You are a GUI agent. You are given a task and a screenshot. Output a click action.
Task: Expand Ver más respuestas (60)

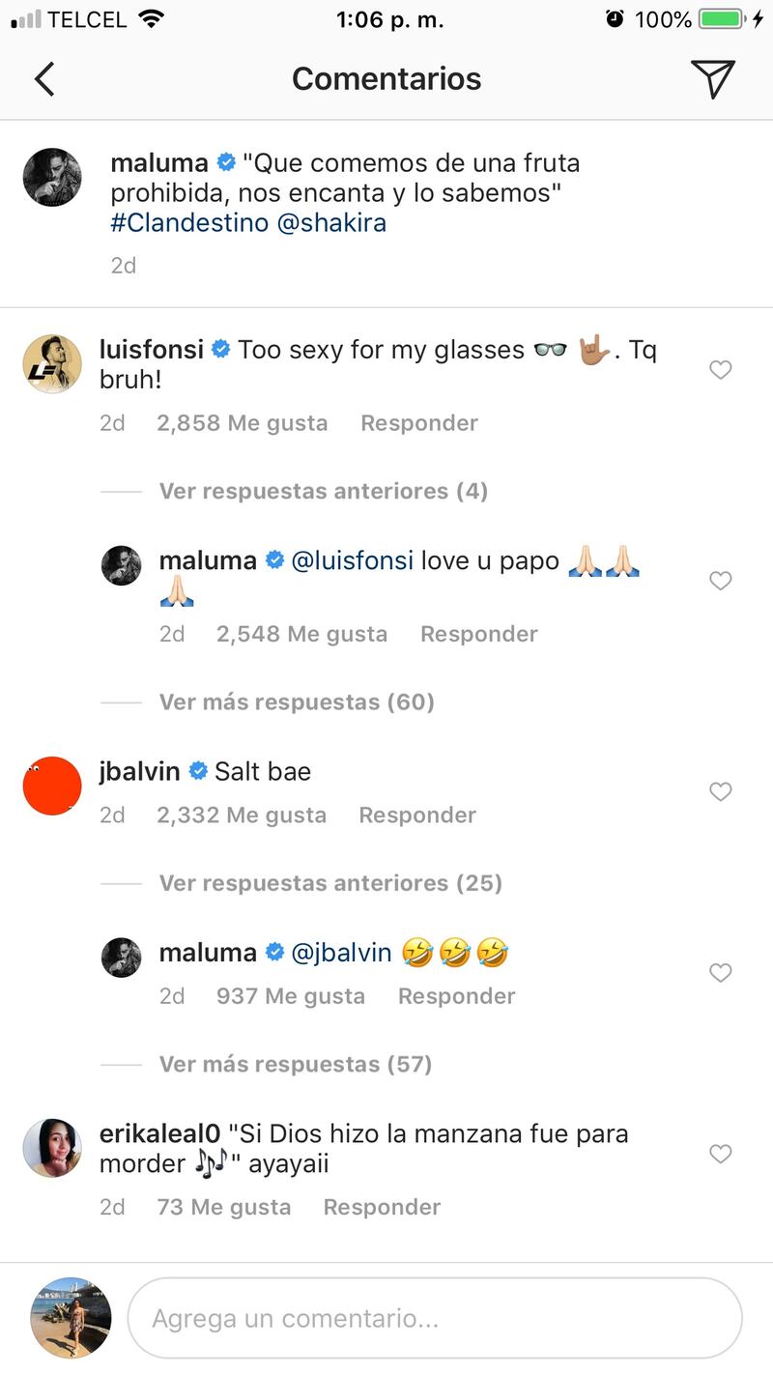(297, 701)
